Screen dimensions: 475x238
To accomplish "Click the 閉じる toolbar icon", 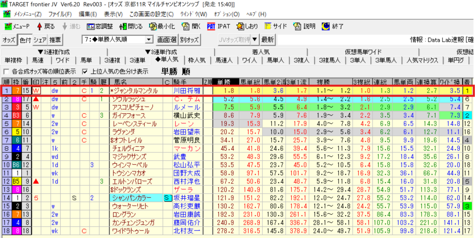I will point(131,26).
